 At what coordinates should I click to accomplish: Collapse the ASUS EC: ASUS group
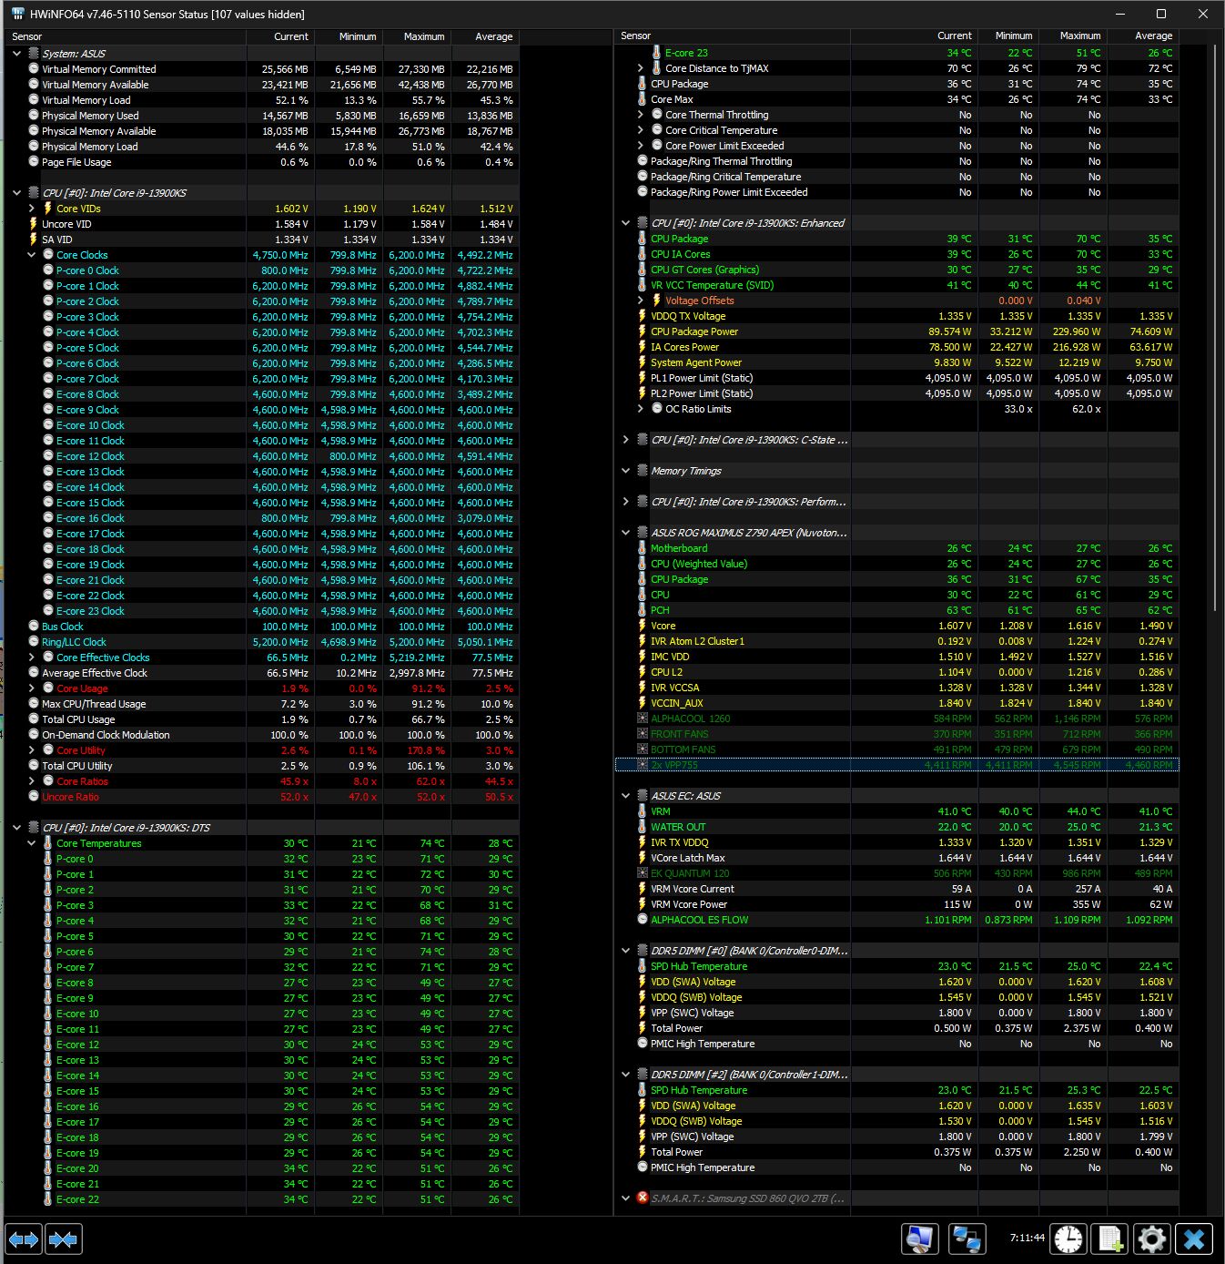(626, 796)
